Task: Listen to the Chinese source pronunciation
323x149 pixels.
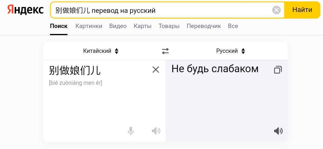Action: [x=156, y=131]
